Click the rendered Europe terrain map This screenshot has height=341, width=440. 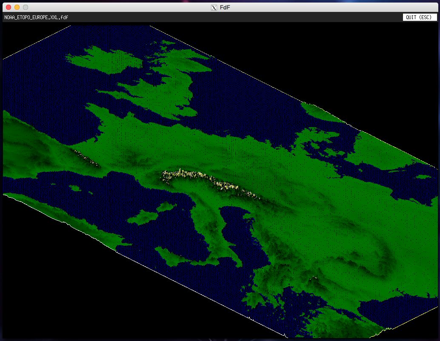pyautogui.click(x=220, y=182)
